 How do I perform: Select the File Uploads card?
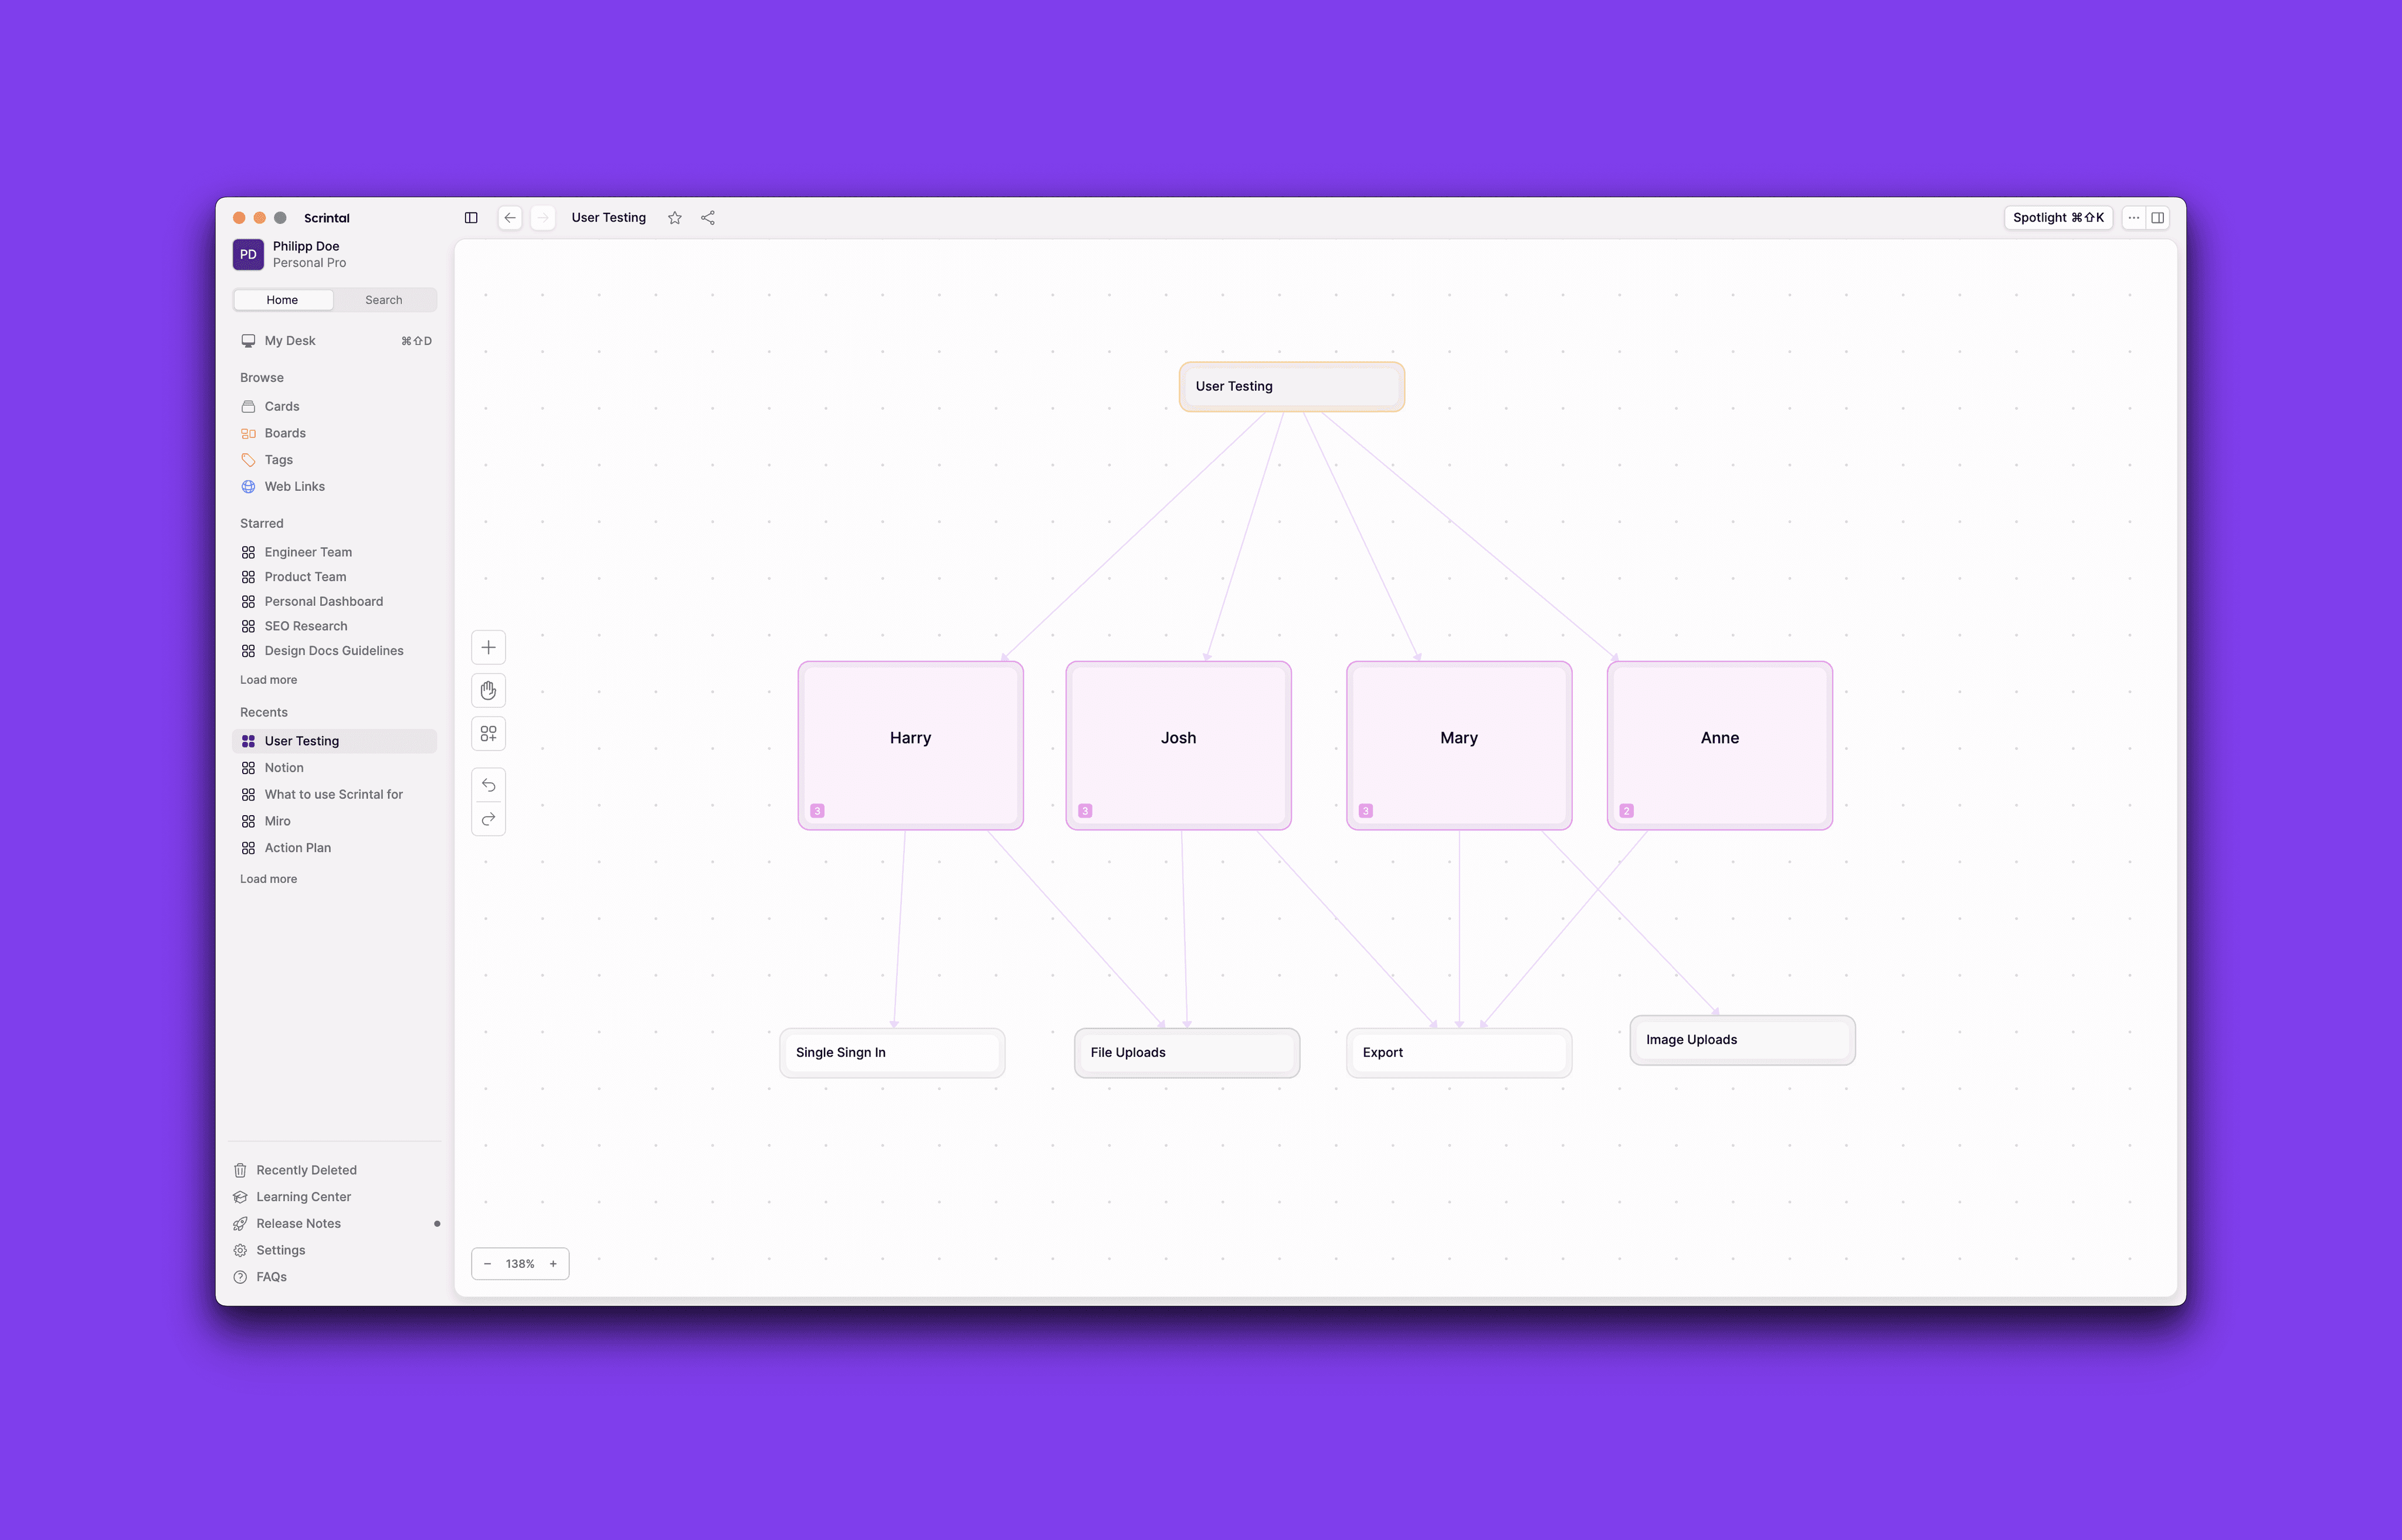[x=1186, y=1053]
